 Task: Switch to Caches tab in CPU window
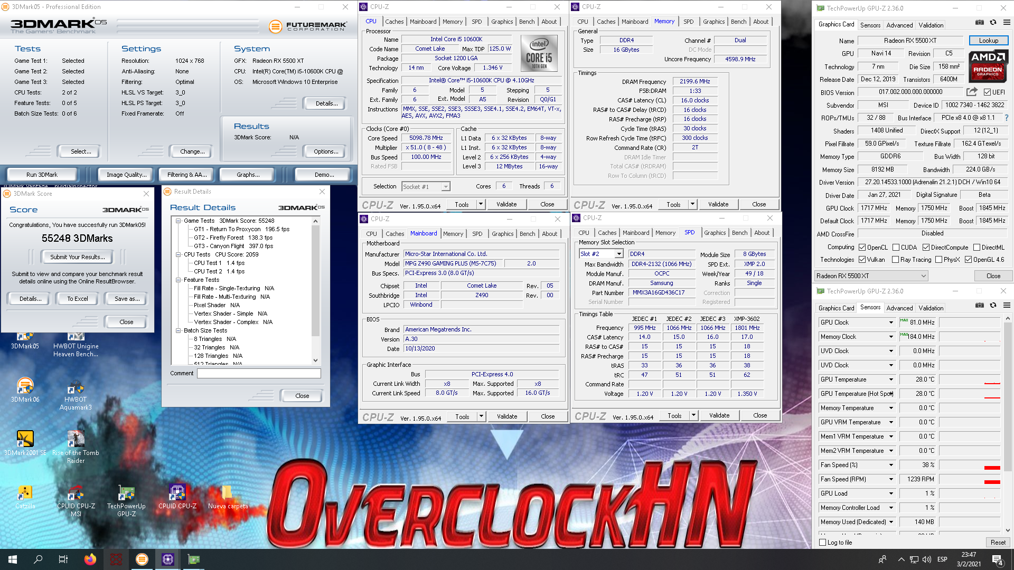394,22
